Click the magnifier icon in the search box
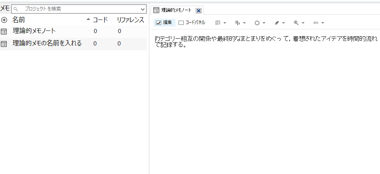This screenshot has width=380, height=174. 16,9
